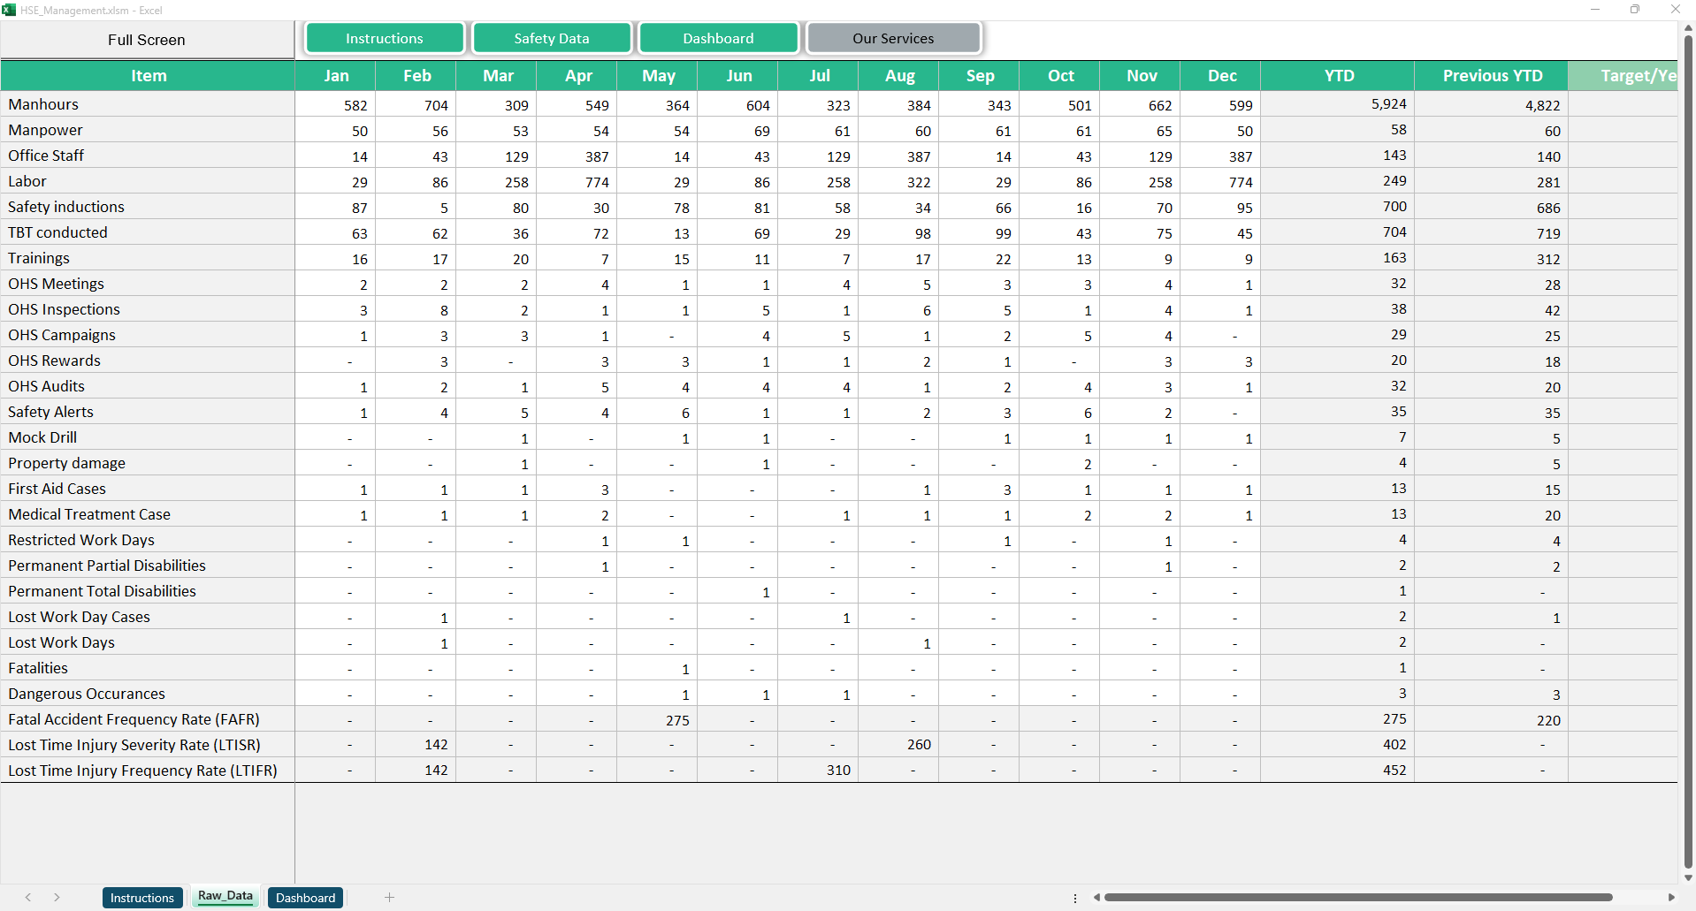Click the YTD column header
The height and width of the screenshot is (911, 1696).
coord(1338,76)
